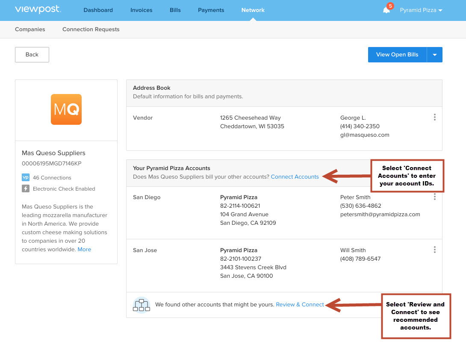The width and height of the screenshot is (466, 347).
Task: Select the Network tab
Action: click(x=253, y=10)
